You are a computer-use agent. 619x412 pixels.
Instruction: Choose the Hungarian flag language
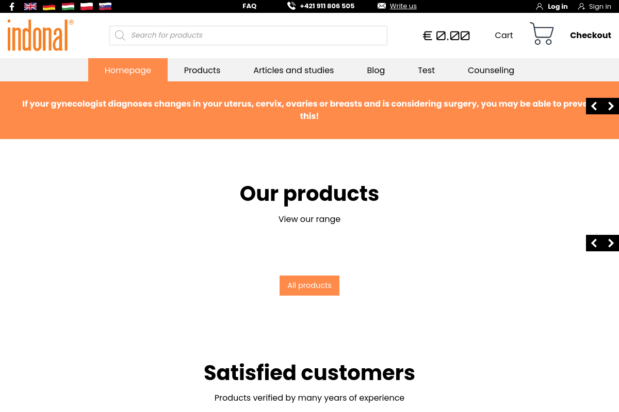68,7
